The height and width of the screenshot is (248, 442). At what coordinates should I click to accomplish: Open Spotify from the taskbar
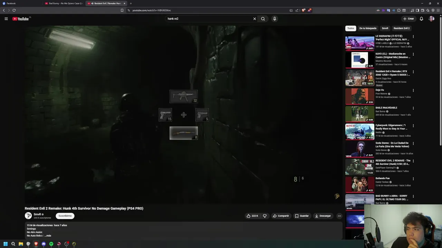tap(51, 244)
